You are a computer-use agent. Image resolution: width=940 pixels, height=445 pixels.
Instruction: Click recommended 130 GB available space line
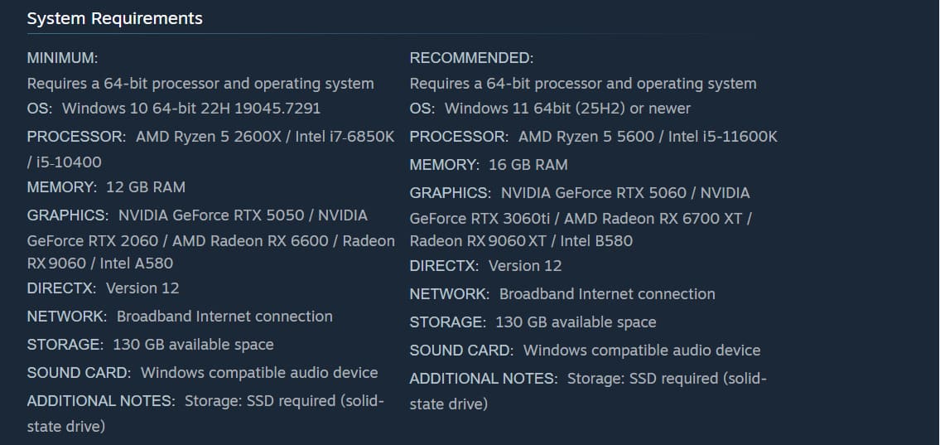click(x=533, y=322)
